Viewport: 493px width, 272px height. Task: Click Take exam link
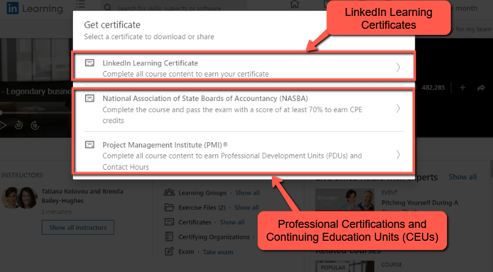click(x=218, y=252)
